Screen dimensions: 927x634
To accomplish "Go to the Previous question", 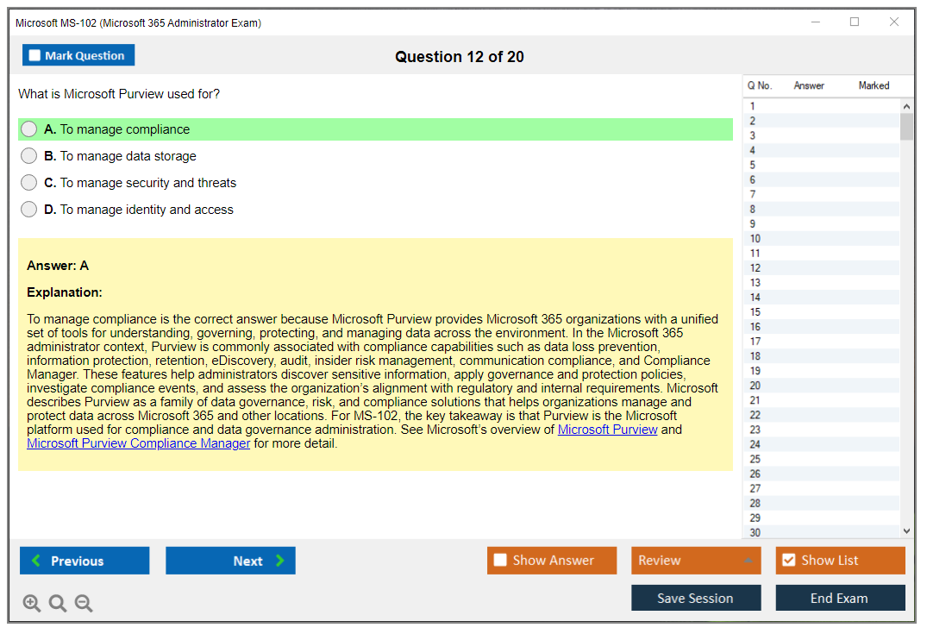I will (x=85, y=561).
